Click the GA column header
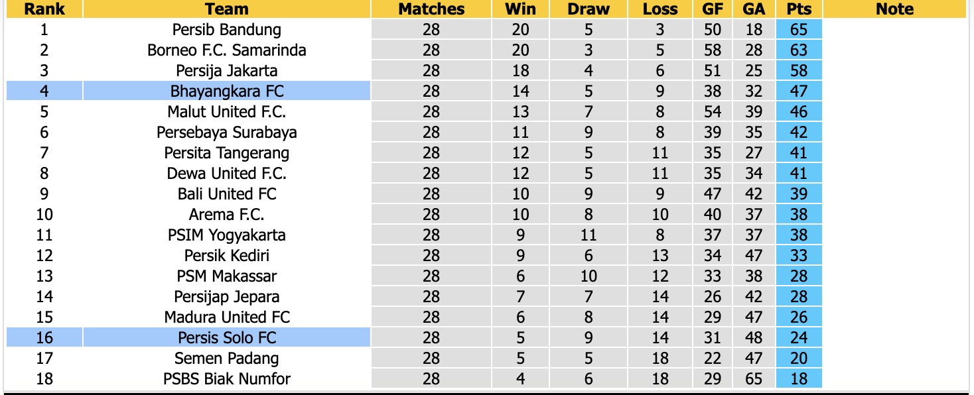The height and width of the screenshot is (395, 974). pyautogui.click(x=754, y=9)
